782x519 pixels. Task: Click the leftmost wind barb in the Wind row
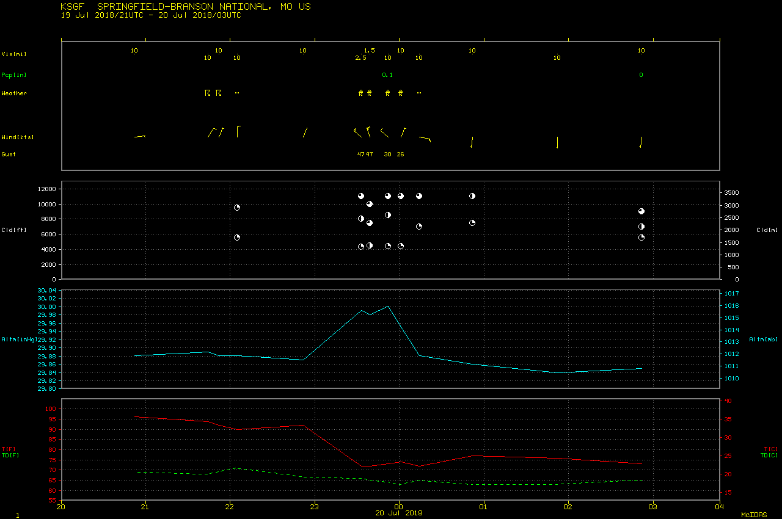coord(139,136)
